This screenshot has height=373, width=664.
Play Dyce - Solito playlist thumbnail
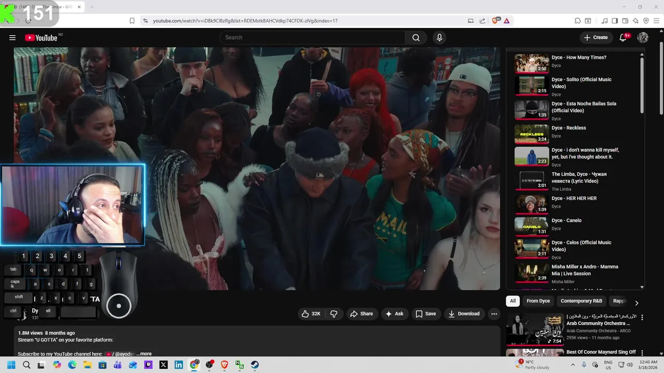click(x=531, y=85)
